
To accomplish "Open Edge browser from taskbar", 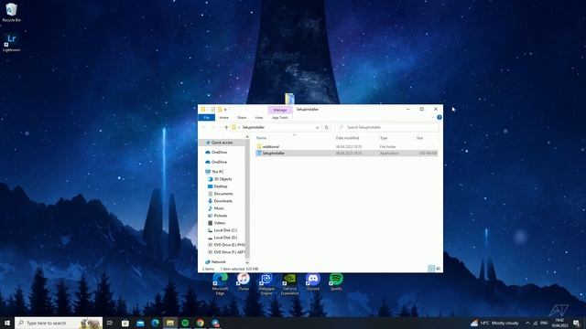I will click(x=155, y=323).
